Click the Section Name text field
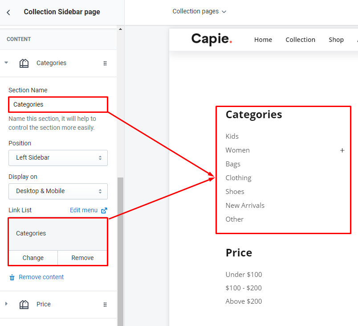 click(x=58, y=104)
